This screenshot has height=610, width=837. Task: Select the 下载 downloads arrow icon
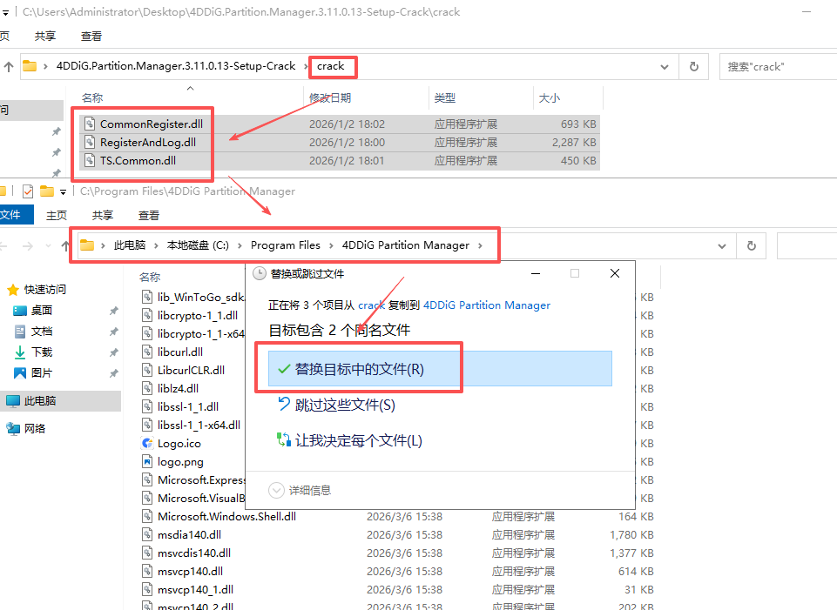20,352
